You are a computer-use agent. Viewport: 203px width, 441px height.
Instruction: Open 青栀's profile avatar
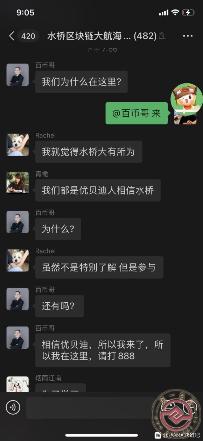point(17,183)
